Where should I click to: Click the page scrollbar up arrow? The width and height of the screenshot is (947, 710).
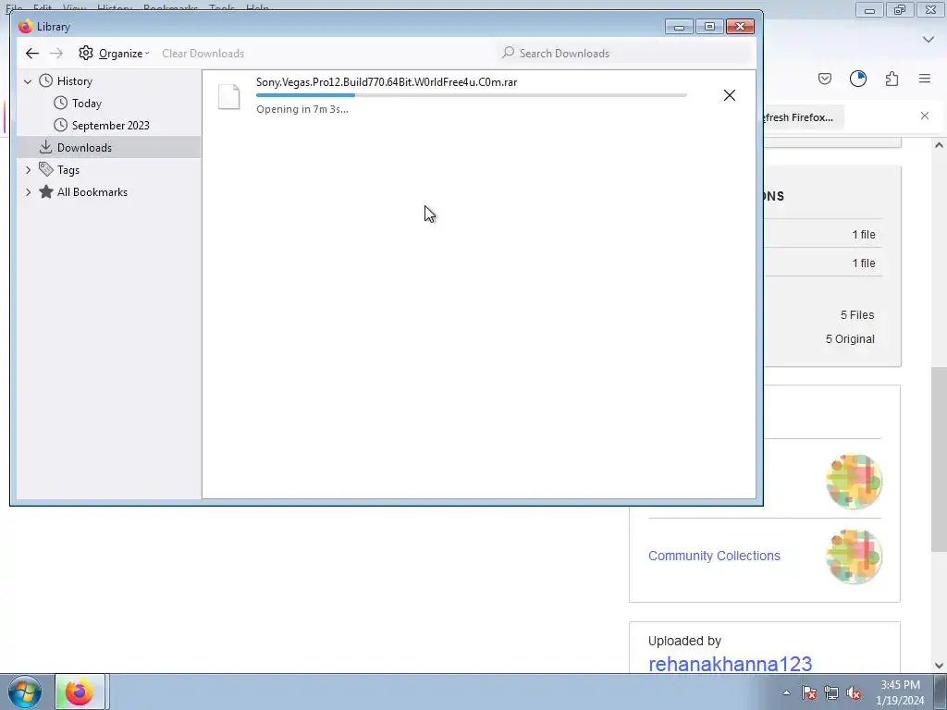pos(939,145)
